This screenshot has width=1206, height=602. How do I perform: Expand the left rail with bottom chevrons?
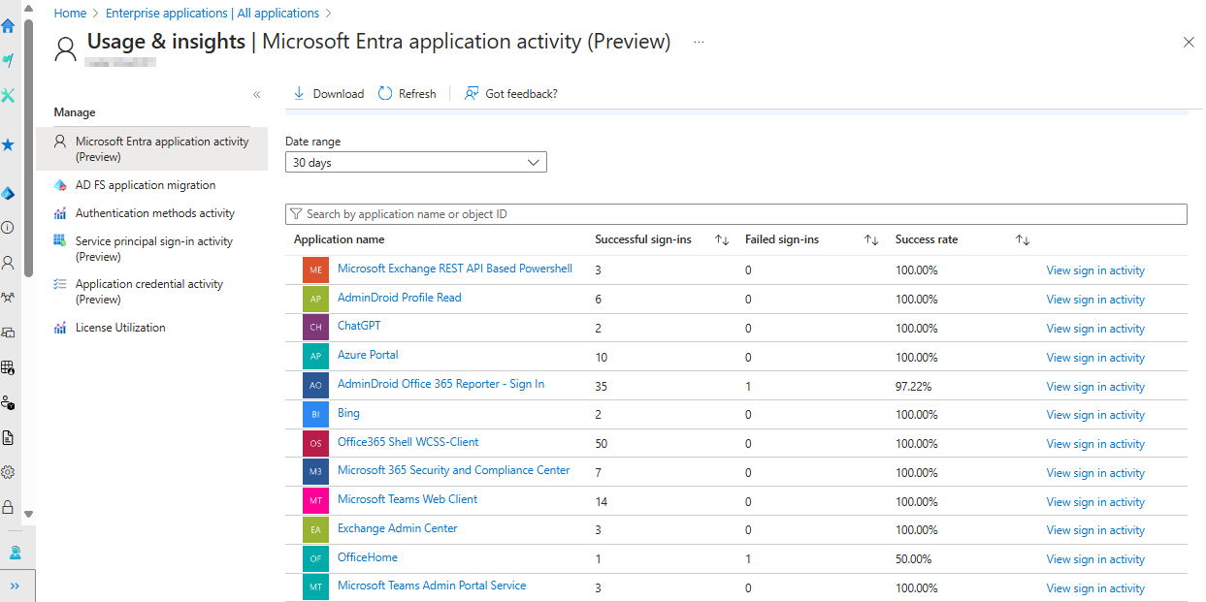pyautogui.click(x=16, y=586)
